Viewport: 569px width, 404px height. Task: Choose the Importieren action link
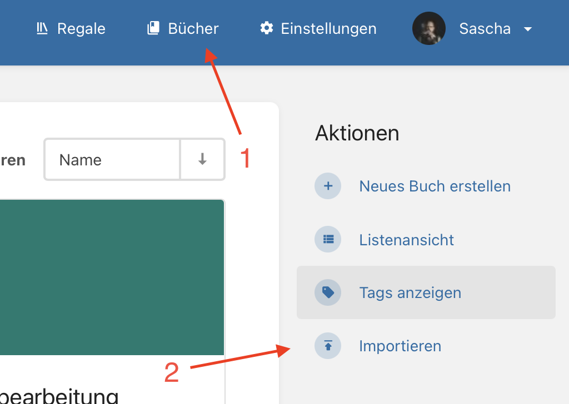[400, 346]
